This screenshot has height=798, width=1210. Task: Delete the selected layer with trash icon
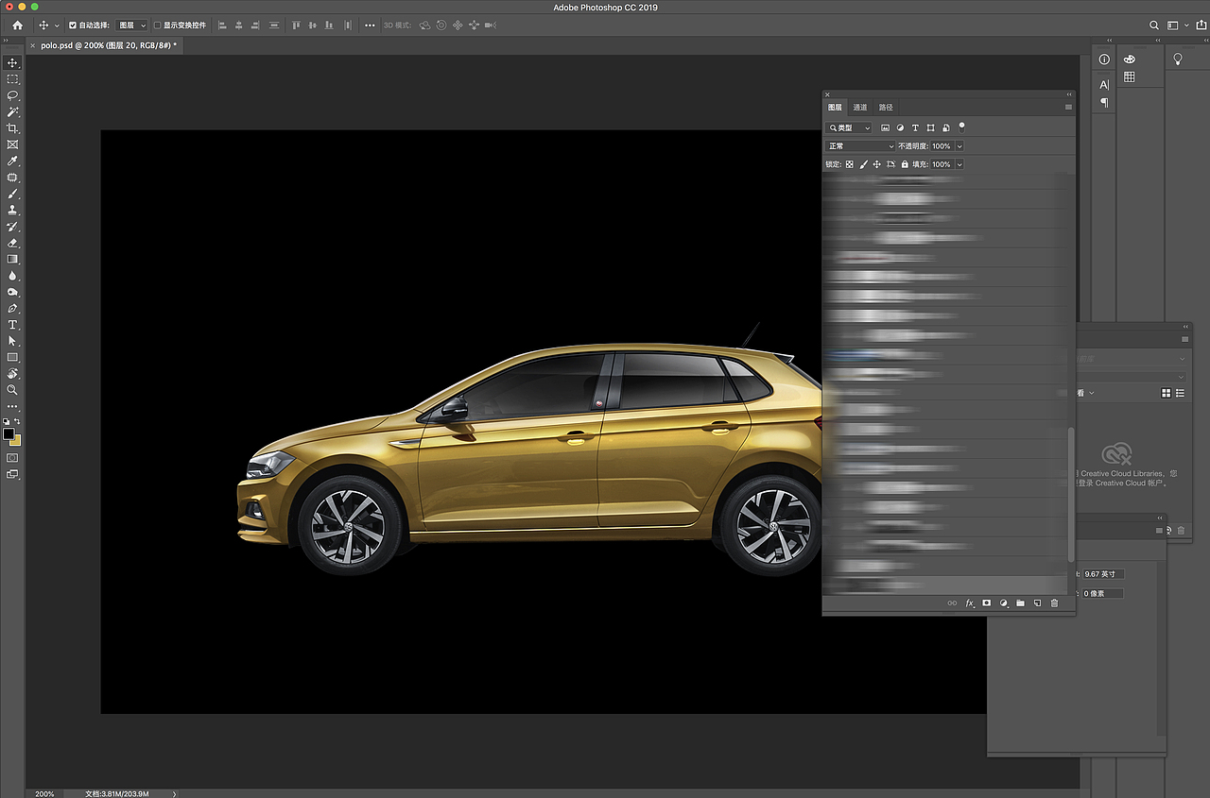coord(1054,603)
